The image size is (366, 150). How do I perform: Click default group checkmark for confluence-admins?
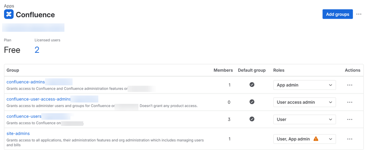pos(252,85)
